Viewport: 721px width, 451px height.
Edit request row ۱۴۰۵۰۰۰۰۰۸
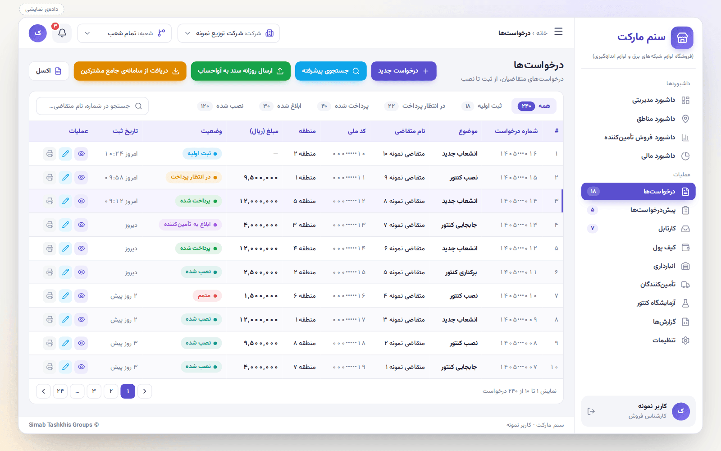[66, 343]
